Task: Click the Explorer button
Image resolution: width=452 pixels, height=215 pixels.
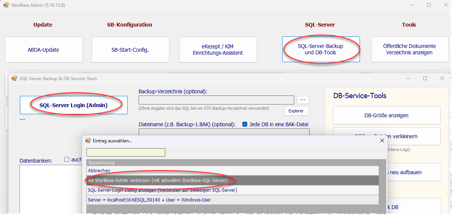Action: pyautogui.click(x=296, y=111)
